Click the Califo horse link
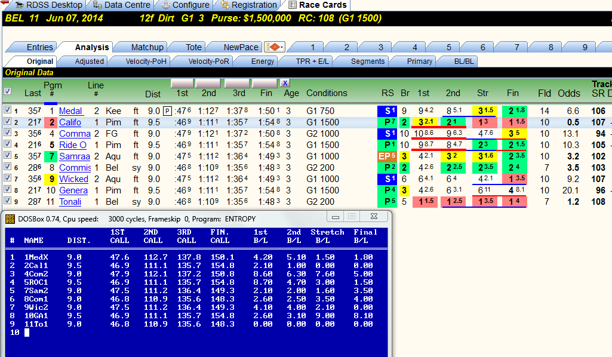Screen dimensions: 612x357 click(x=70, y=122)
